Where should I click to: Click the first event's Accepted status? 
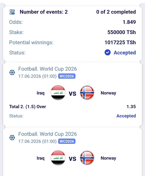point(126,116)
